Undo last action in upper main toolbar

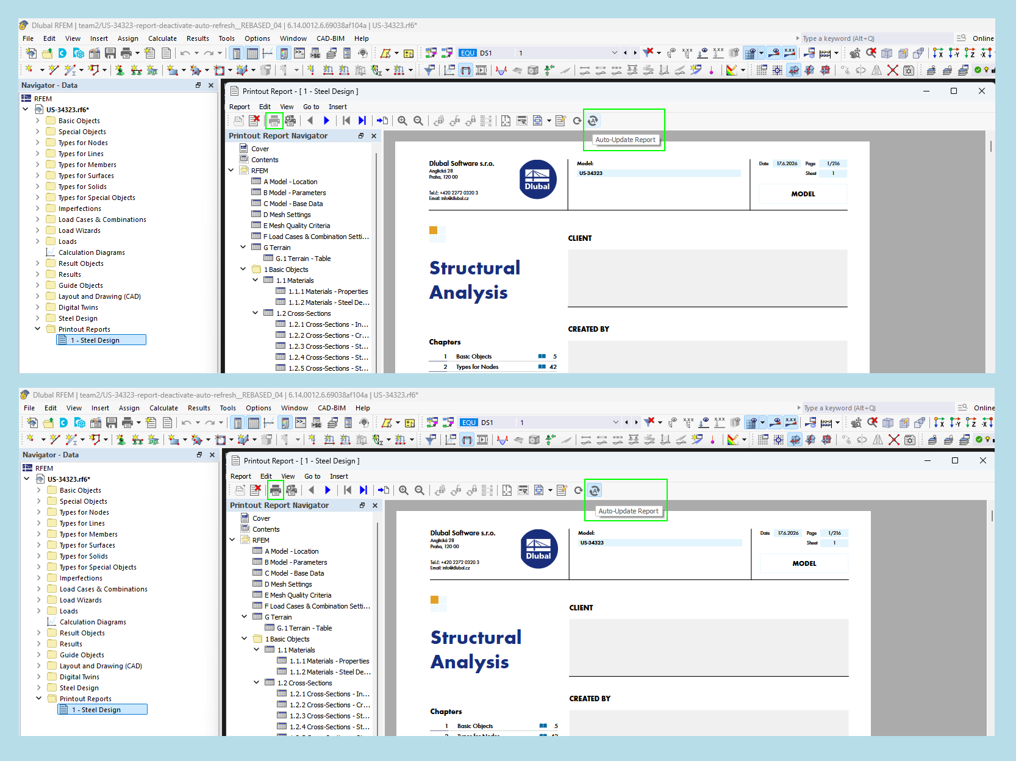click(185, 53)
